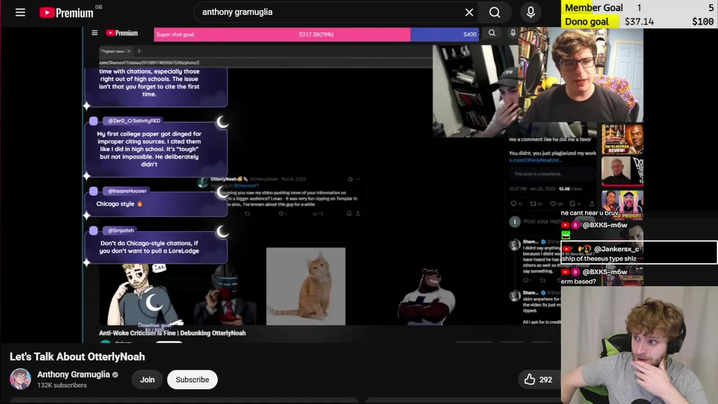Subscribe to Anthony Gramuglia
This screenshot has height=404, width=718.
point(192,380)
